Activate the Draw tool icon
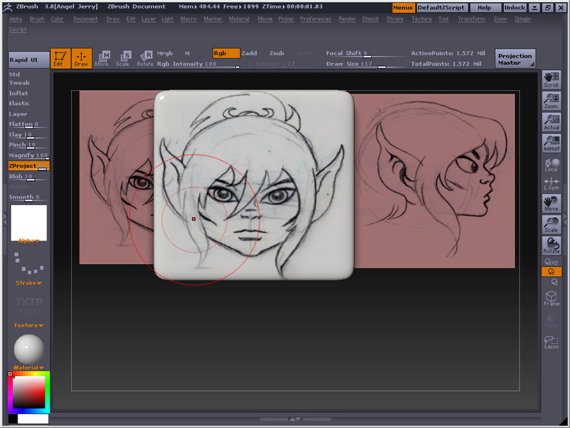This screenshot has height=428, width=570. pos(82,58)
